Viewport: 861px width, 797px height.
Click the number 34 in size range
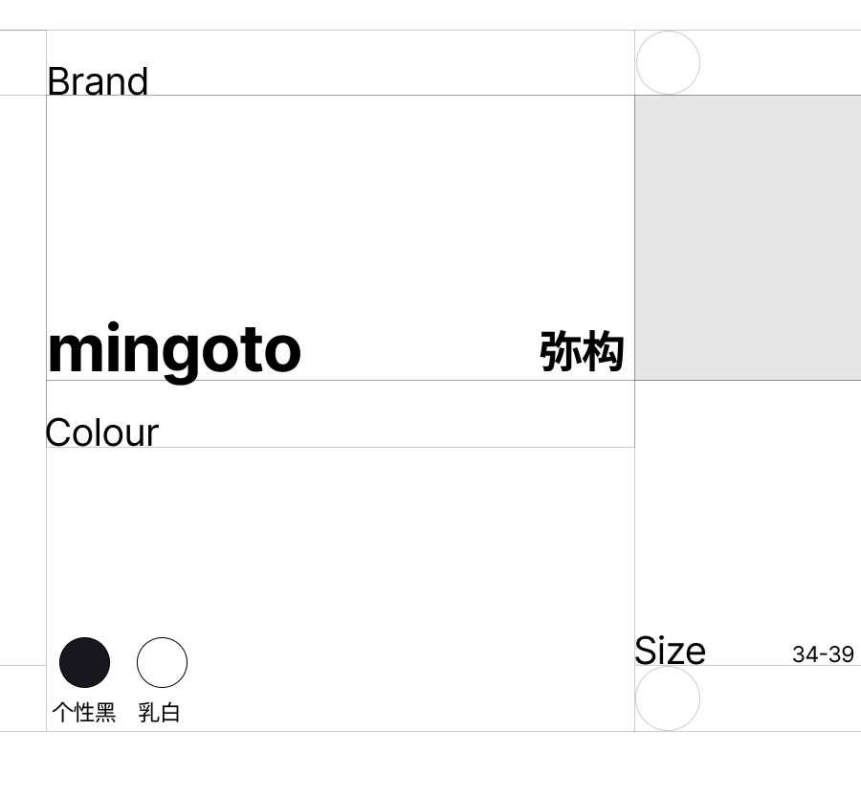(805, 654)
